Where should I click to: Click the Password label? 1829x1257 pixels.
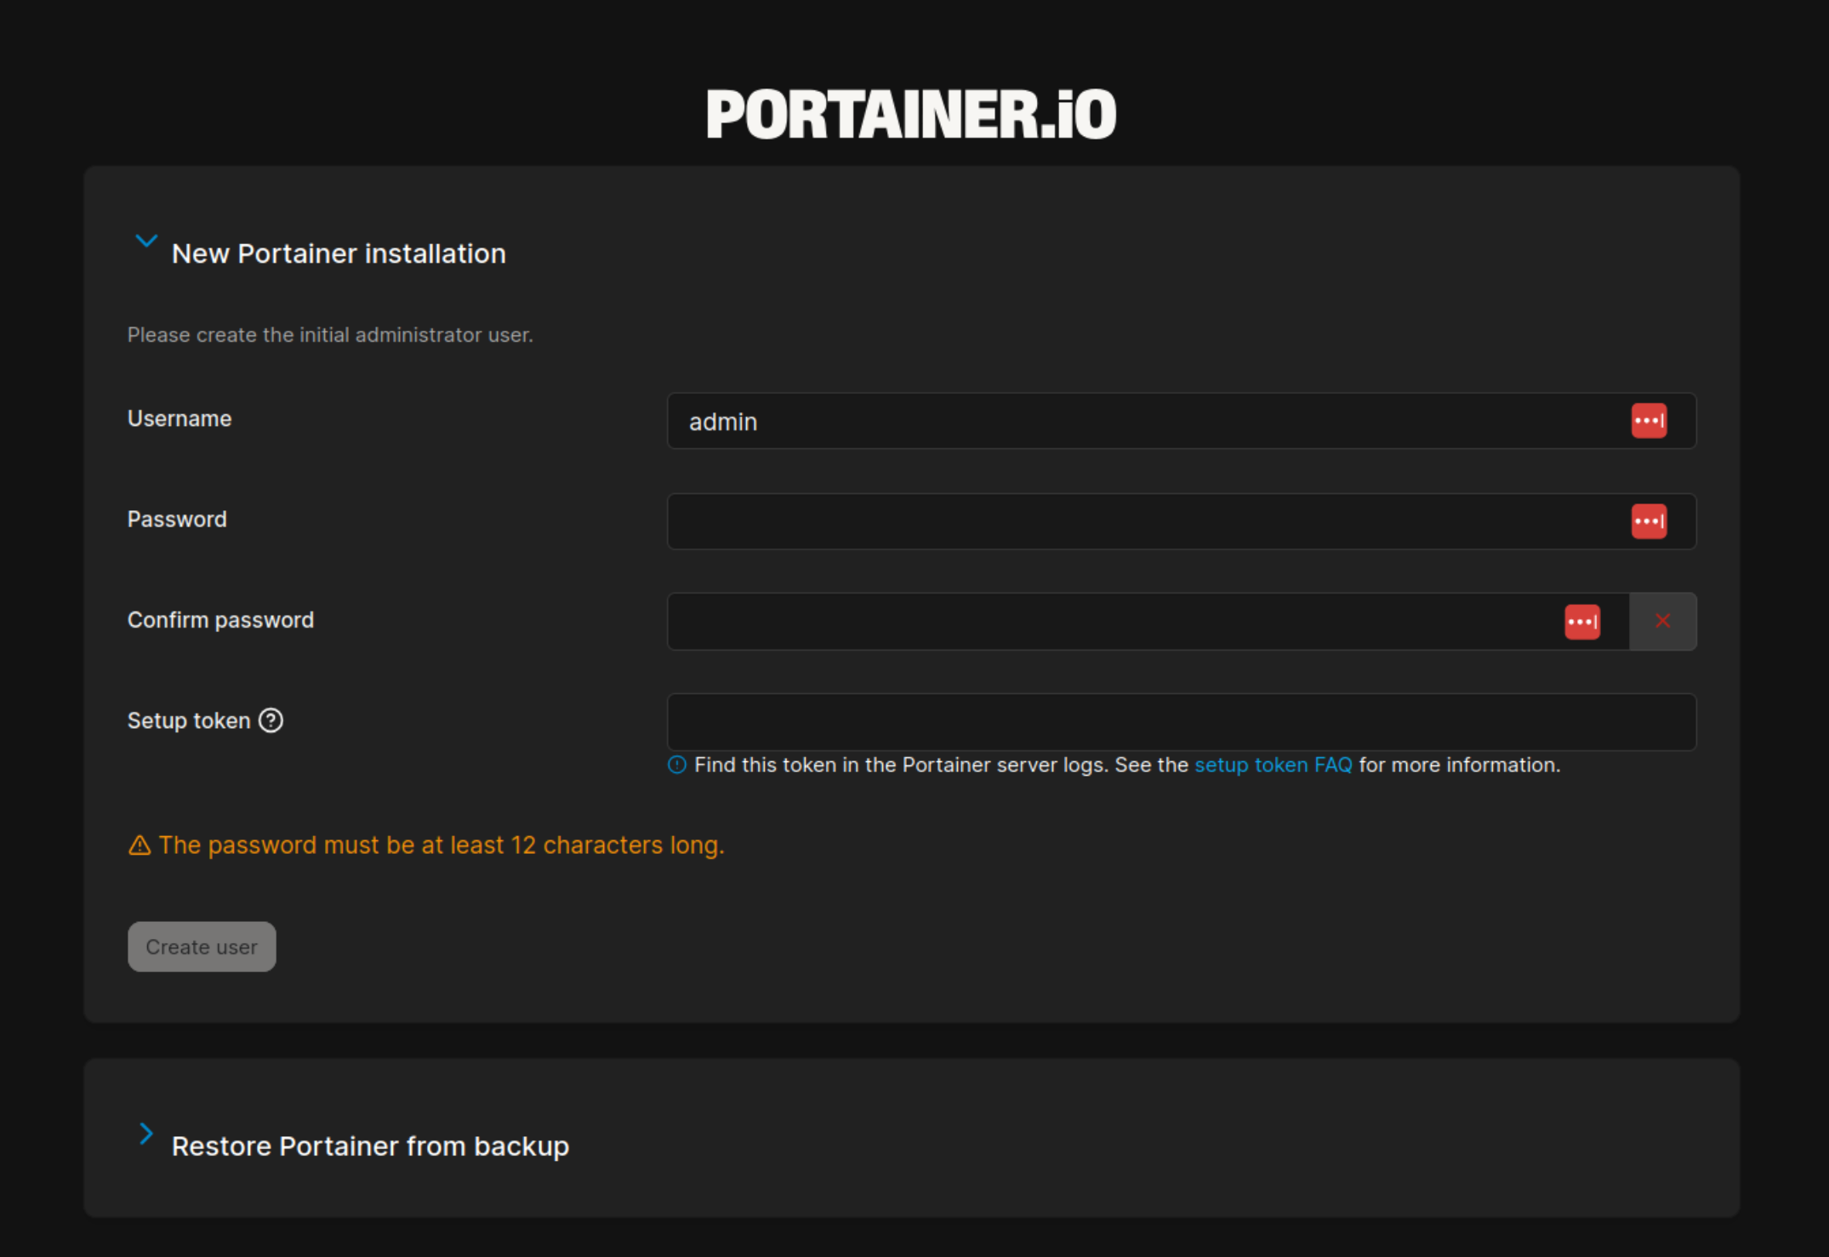tap(177, 520)
